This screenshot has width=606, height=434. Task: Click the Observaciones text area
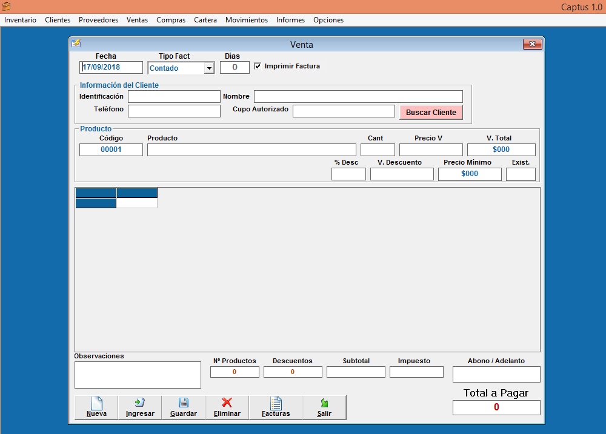click(138, 375)
